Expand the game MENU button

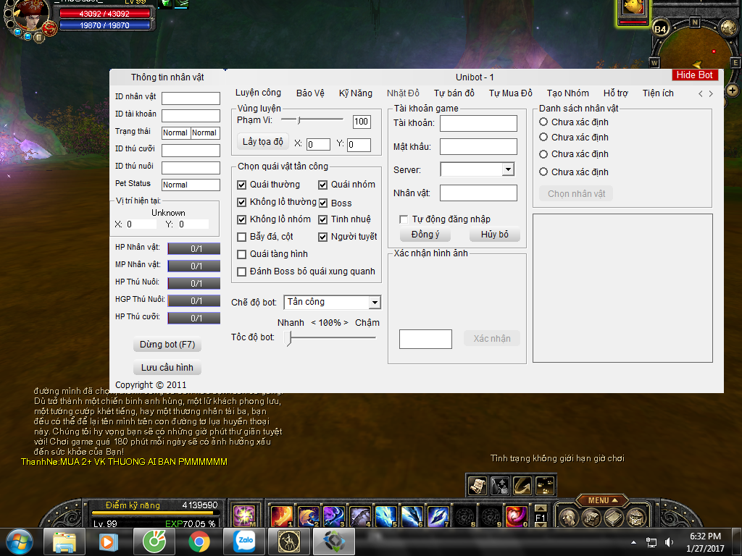pyautogui.click(x=602, y=500)
